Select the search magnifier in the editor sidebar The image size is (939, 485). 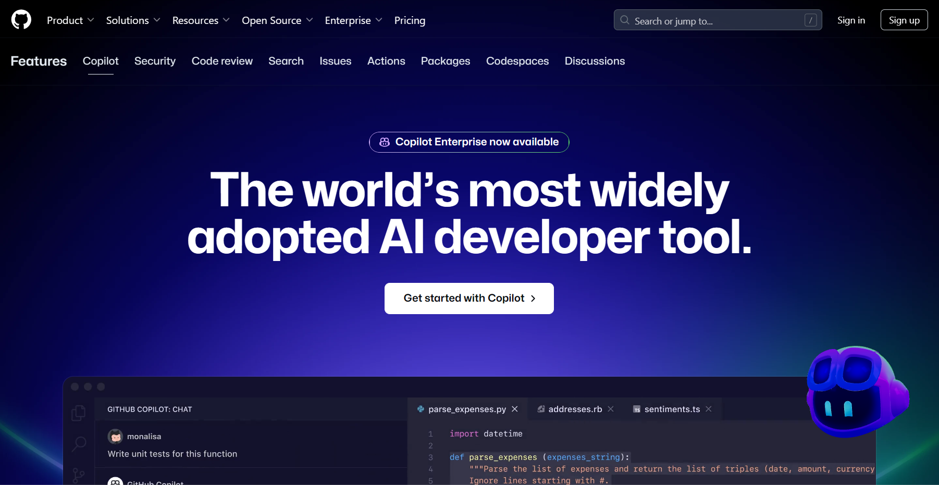coord(79,444)
